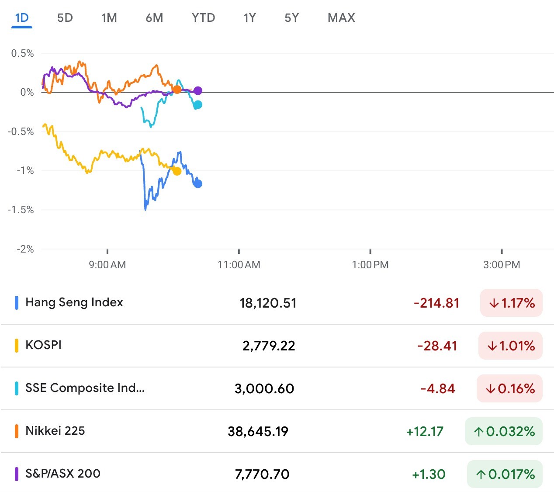Click the +12.17 change for Nikkei 225

pyautogui.click(x=425, y=431)
